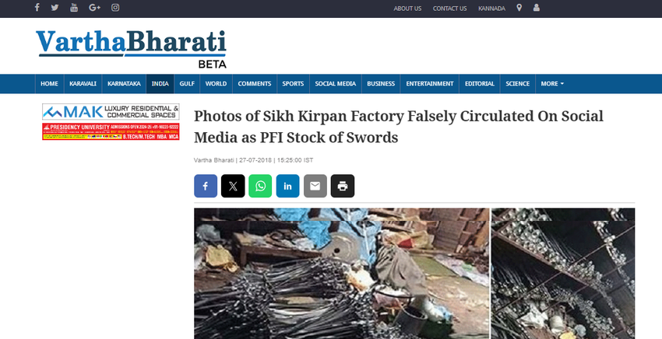Expand the MORE dropdown menu

click(x=552, y=84)
